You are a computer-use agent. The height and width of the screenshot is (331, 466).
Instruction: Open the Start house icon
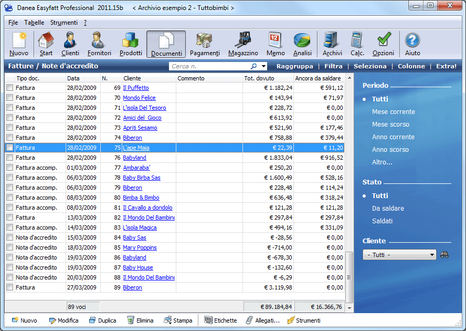click(x=46, y=44)
